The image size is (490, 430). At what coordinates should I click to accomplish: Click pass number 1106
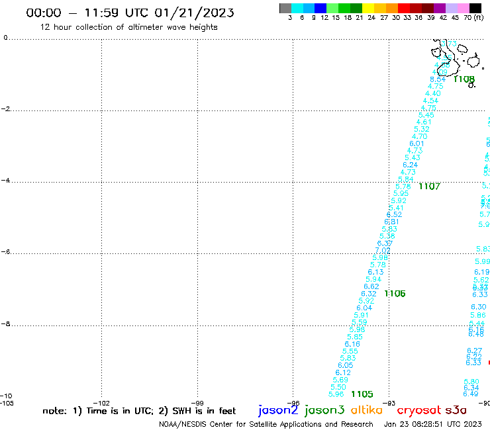pos(395,294)
